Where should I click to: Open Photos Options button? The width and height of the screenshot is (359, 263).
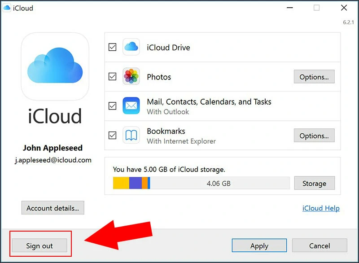click(314, 77)
